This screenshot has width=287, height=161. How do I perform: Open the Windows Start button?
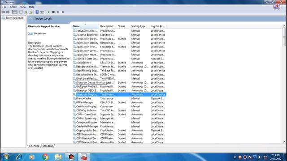click(x=6, y=157)
